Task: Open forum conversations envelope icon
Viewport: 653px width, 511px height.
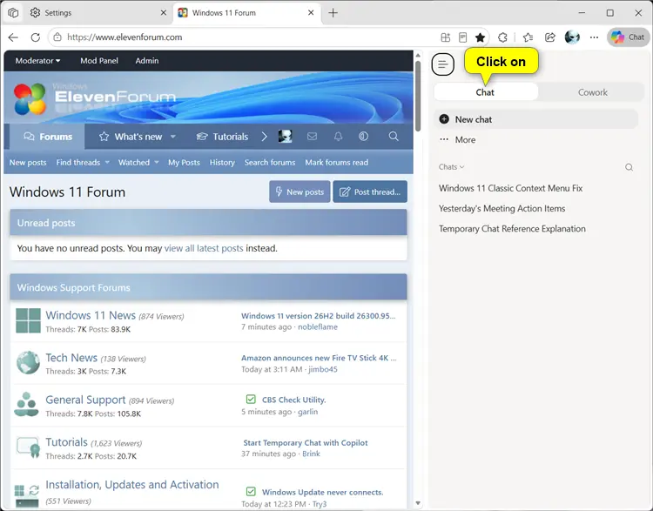Action: click(312, 136)
